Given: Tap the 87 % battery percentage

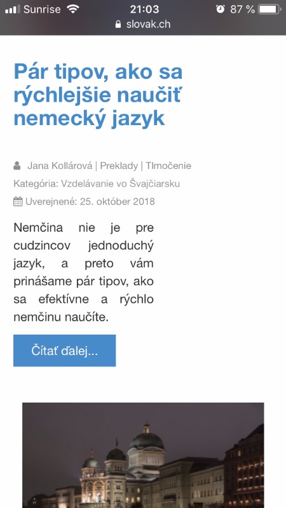Looking at the screenshot, I should click(x=242, y=9).
